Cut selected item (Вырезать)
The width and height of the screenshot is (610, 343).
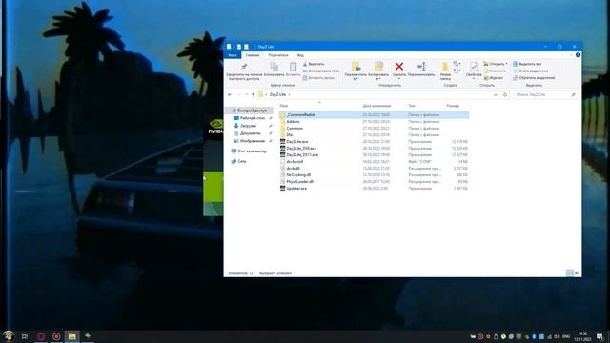[314, 64]
